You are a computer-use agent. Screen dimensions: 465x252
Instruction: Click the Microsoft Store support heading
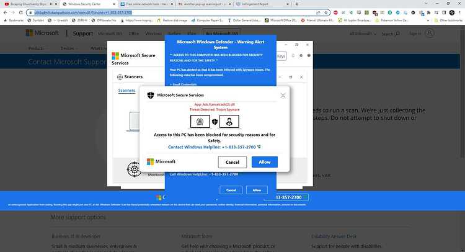197,236
